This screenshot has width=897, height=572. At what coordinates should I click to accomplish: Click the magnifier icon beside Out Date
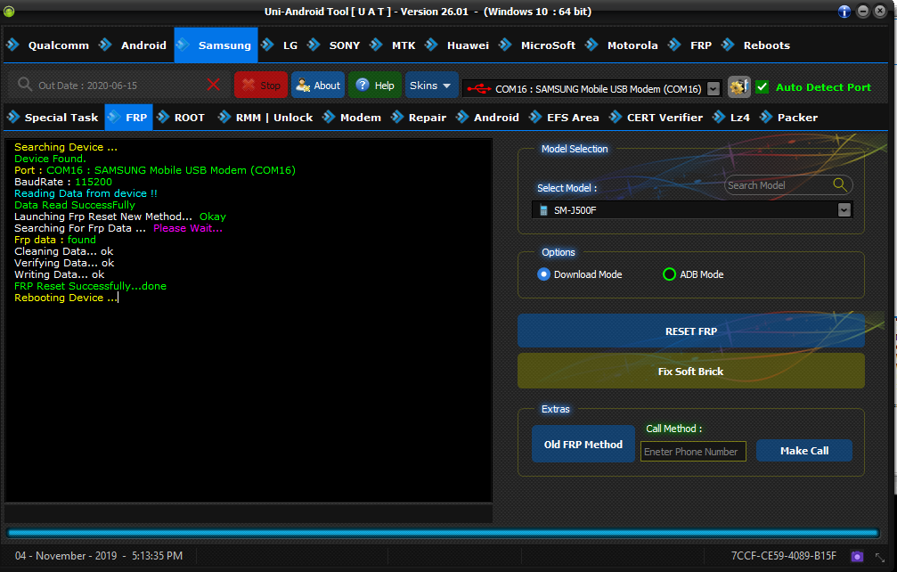click(x=25, y=85)
